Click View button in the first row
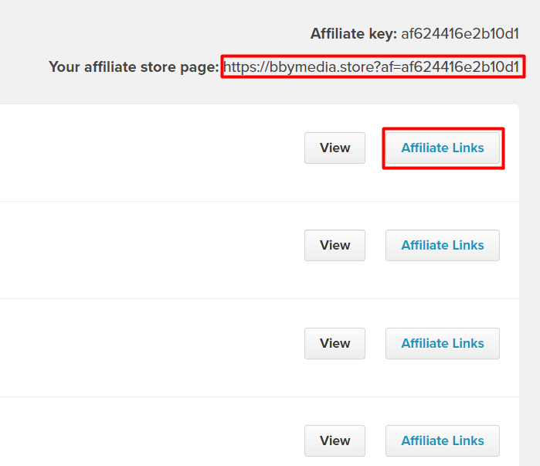The height and width of the screenshot is (466, 540). coord(335,148)
